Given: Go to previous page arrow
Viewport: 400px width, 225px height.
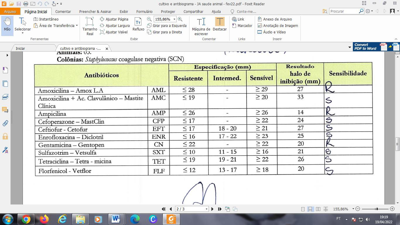Looking at the screenshot, I should [170, 209].
